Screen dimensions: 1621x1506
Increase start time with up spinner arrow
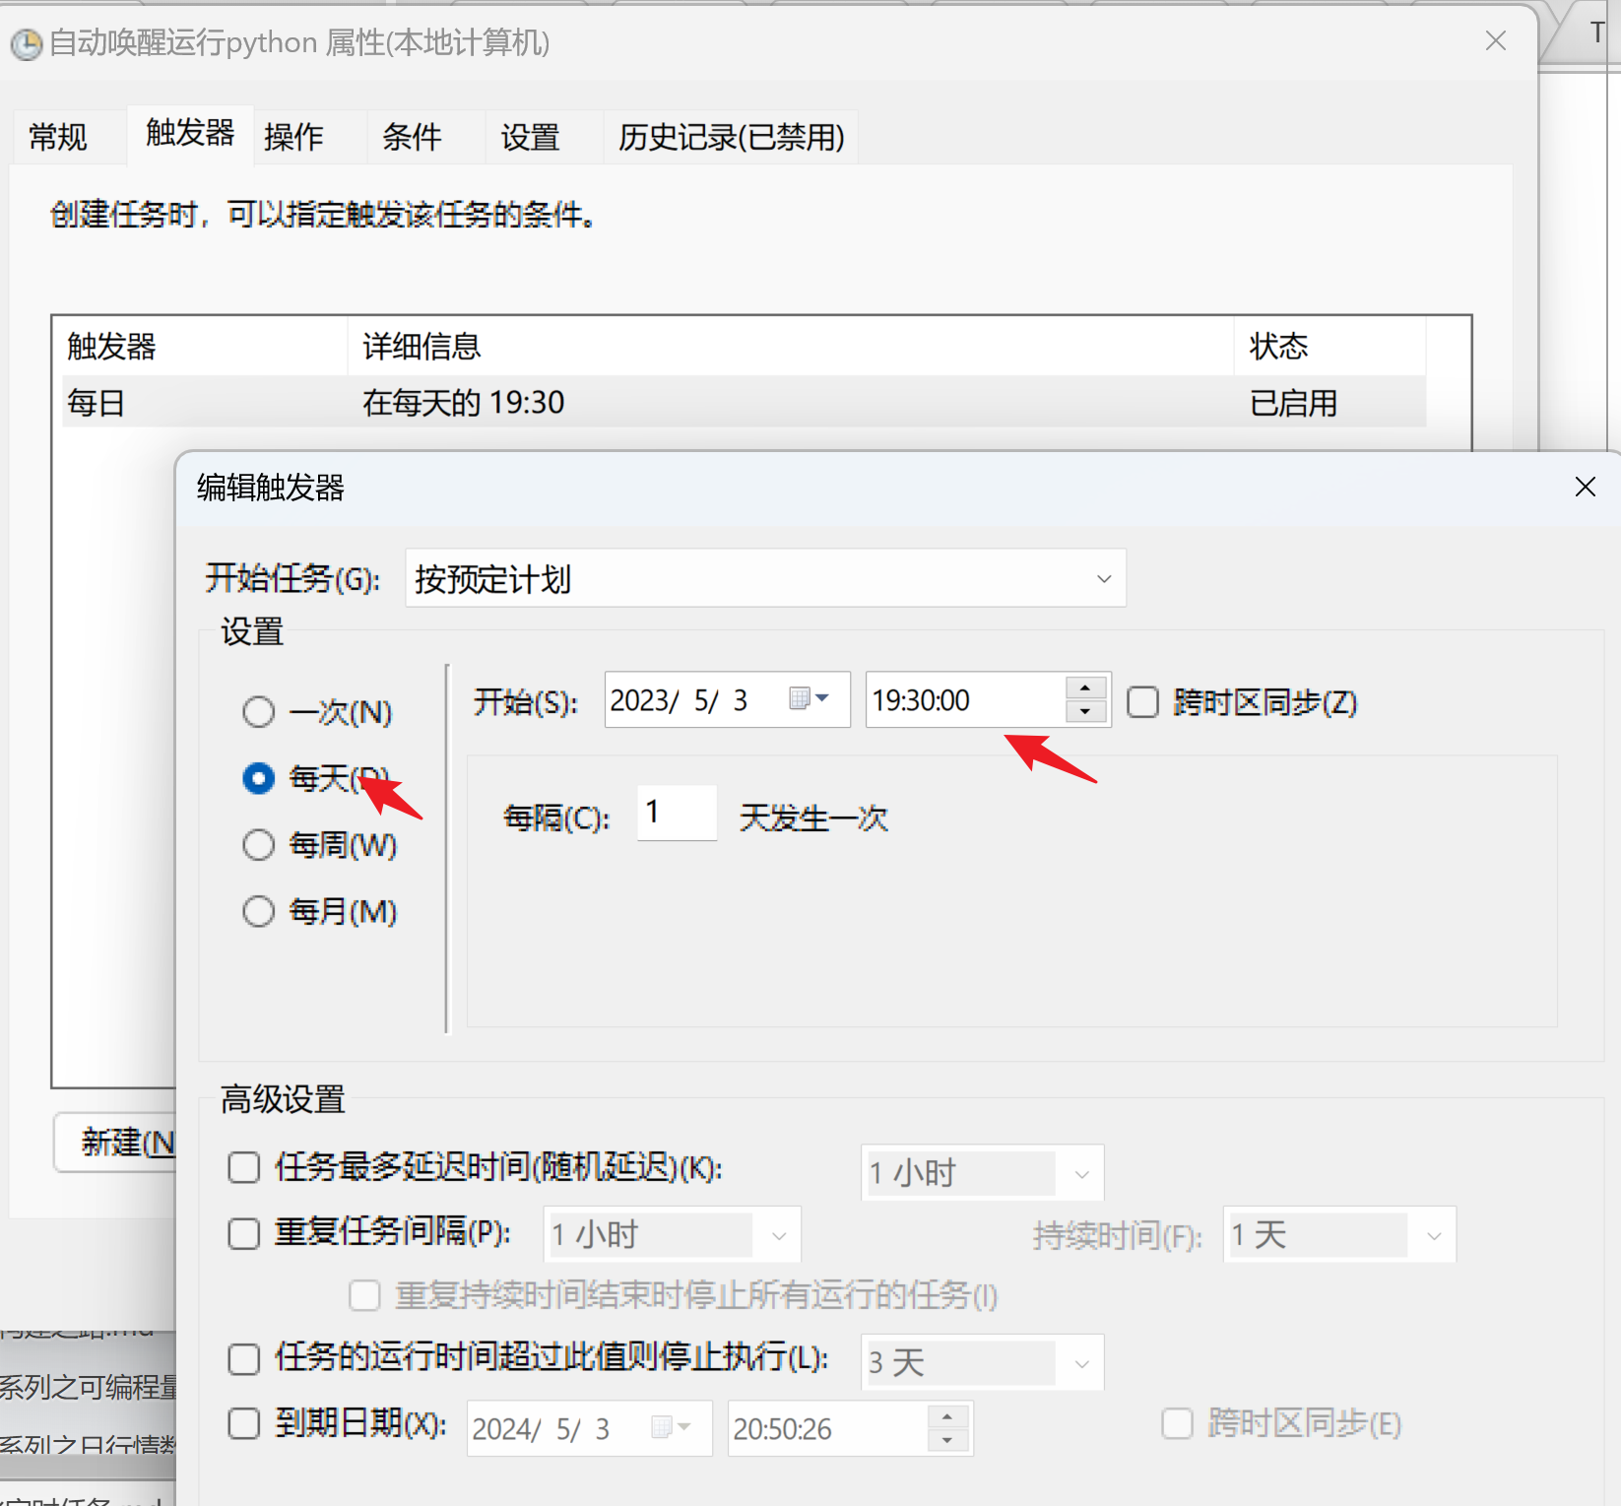[x=1085, y=688]
